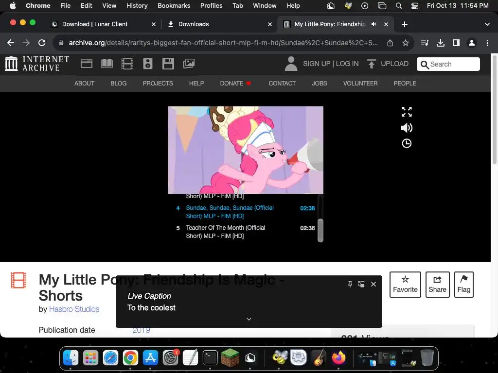Click the LOG IN link
The width and height of the screenshot is (498, 373).
tap(347, 64)
